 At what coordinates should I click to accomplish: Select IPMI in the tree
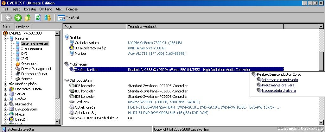25,59
